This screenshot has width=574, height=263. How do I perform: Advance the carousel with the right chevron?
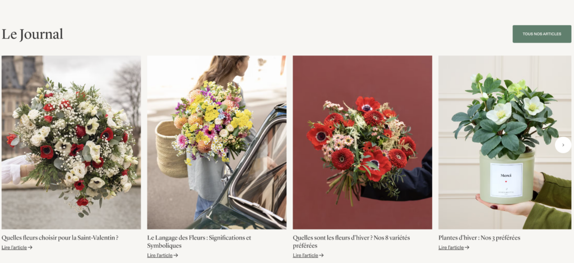(x=563, y=145)
